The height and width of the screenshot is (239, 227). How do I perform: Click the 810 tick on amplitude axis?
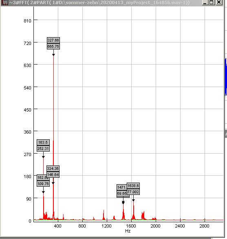coord(27,21)
